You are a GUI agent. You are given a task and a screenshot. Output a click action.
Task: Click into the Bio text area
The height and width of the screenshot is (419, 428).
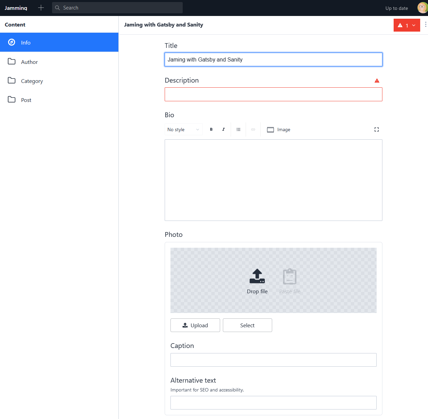pyautogui.click(x=274, y=180)
